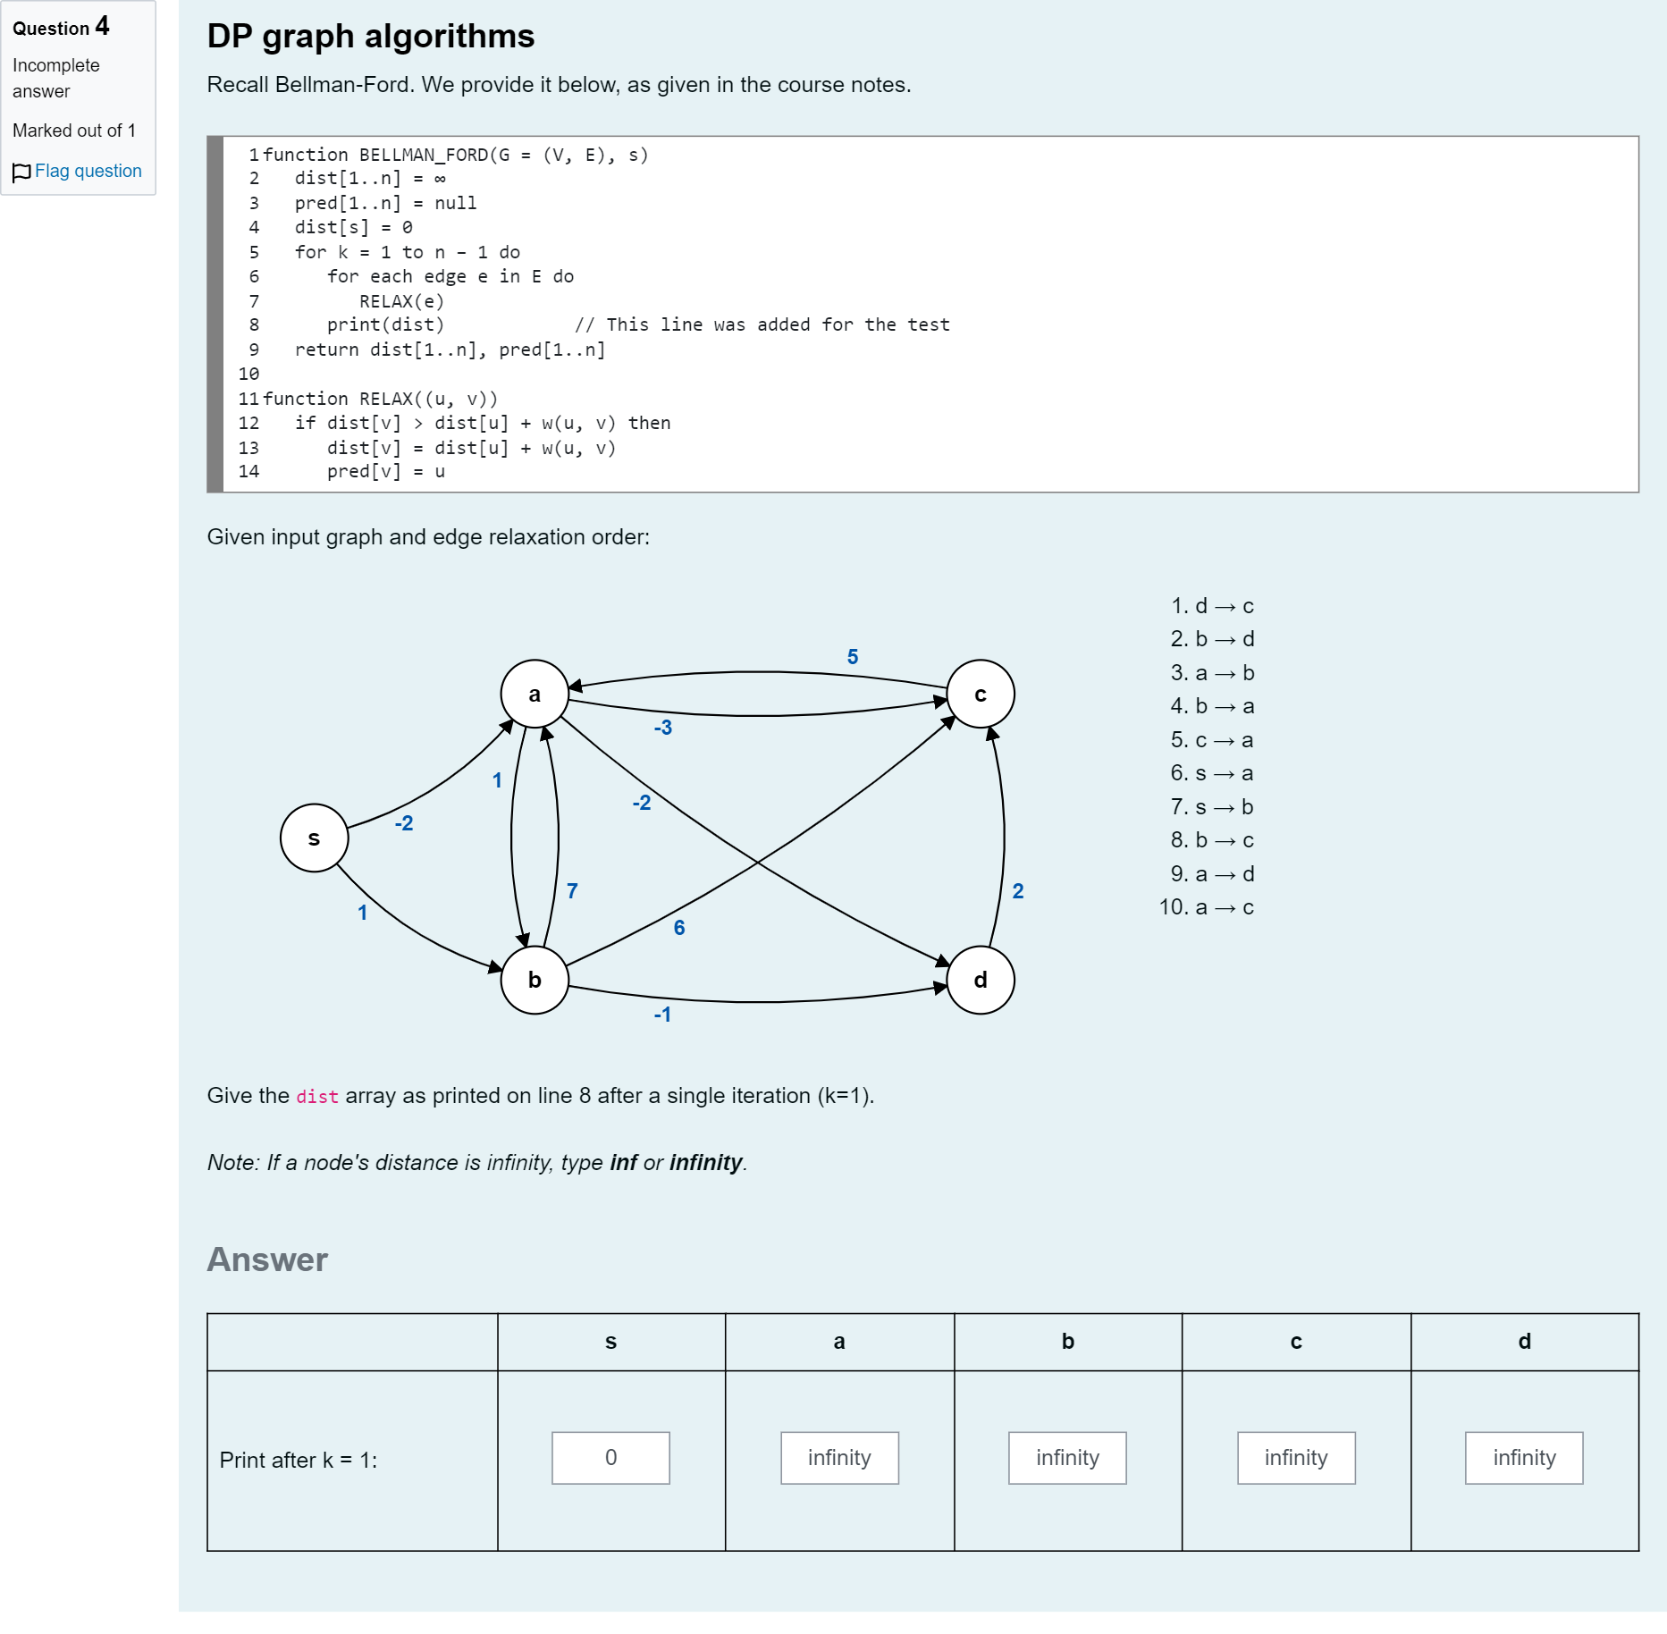The height and width of the screenshot is (1634, 1667).
Task: Click the pink dist code word
Action: (x=317, y=1097)
